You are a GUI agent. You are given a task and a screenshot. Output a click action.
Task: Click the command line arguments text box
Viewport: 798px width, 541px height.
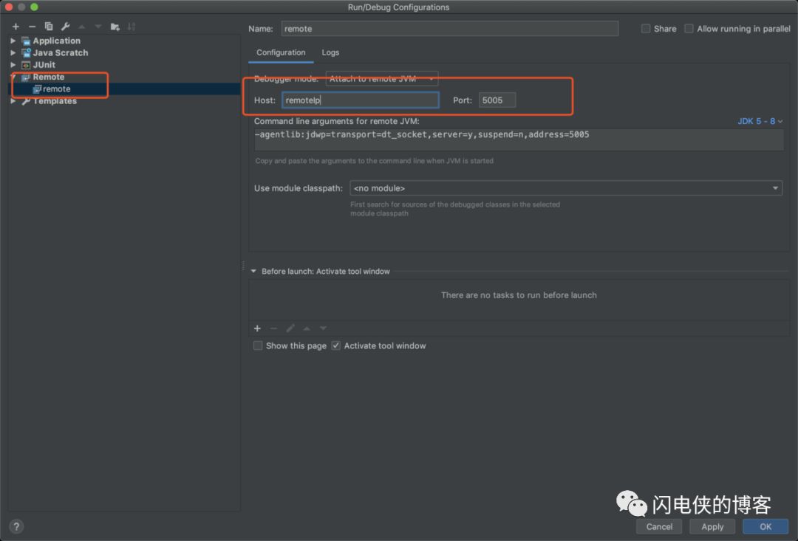point(519,139)
